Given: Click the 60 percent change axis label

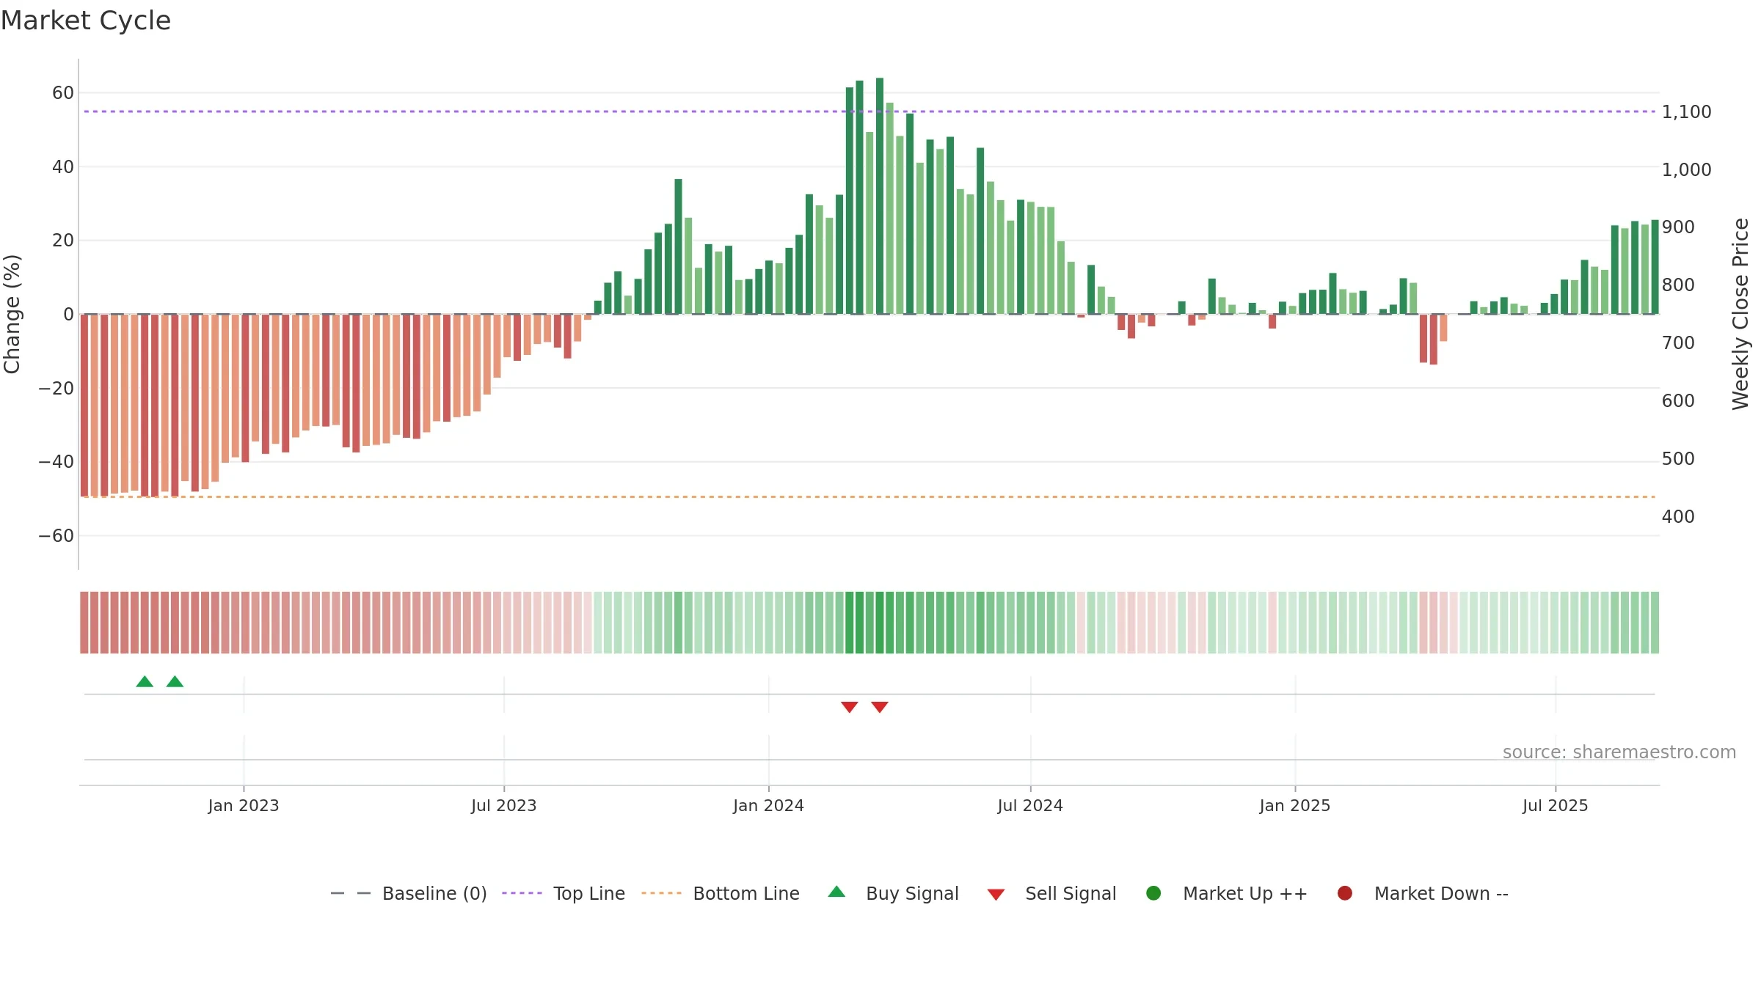Looking at the screenshot, I should pos(63,93).
